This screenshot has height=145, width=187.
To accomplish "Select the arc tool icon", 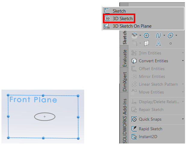I will point(134,35).
